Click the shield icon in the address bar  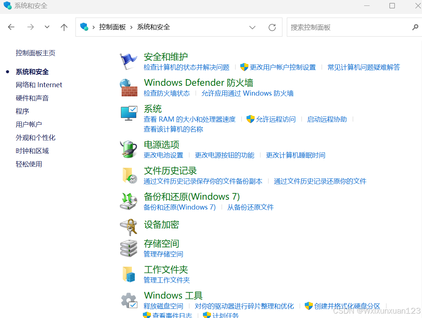pyautogui.click(x=84, y=27)
